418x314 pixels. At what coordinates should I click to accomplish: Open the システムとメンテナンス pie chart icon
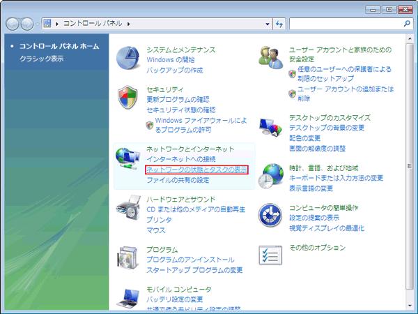128,58
